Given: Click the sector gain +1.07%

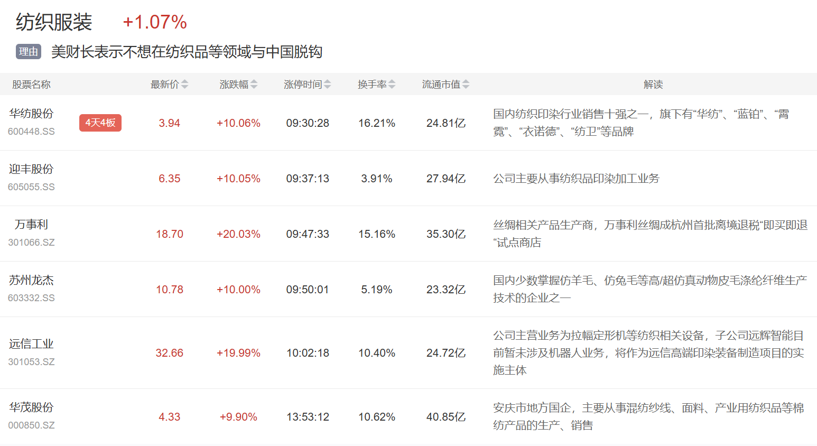Looking at the screenshot, I should pyautogui.click(x=155, y=22).
